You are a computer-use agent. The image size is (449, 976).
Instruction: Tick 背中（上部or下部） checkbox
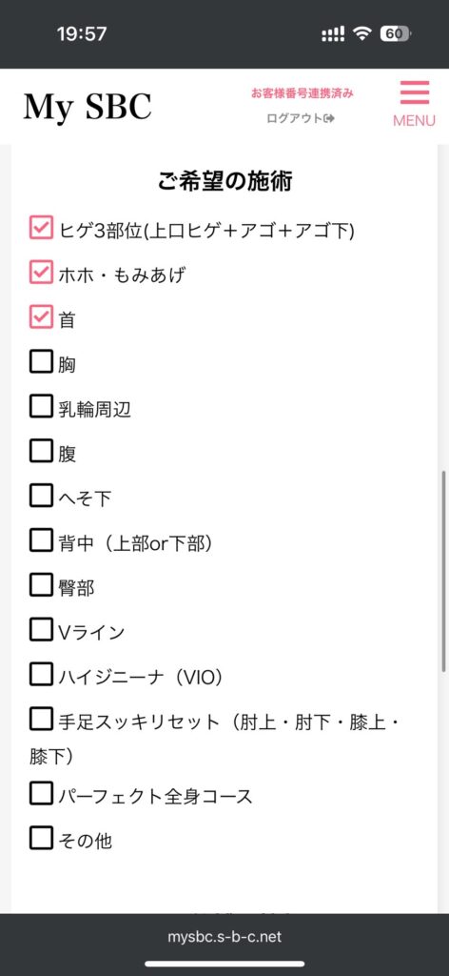(41, 541)
